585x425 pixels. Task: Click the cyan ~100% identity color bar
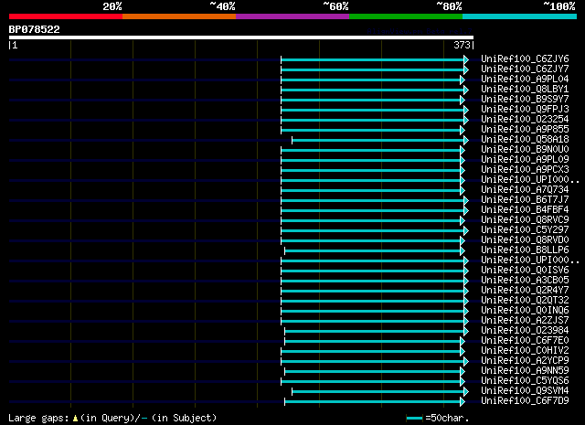point(520,16)
